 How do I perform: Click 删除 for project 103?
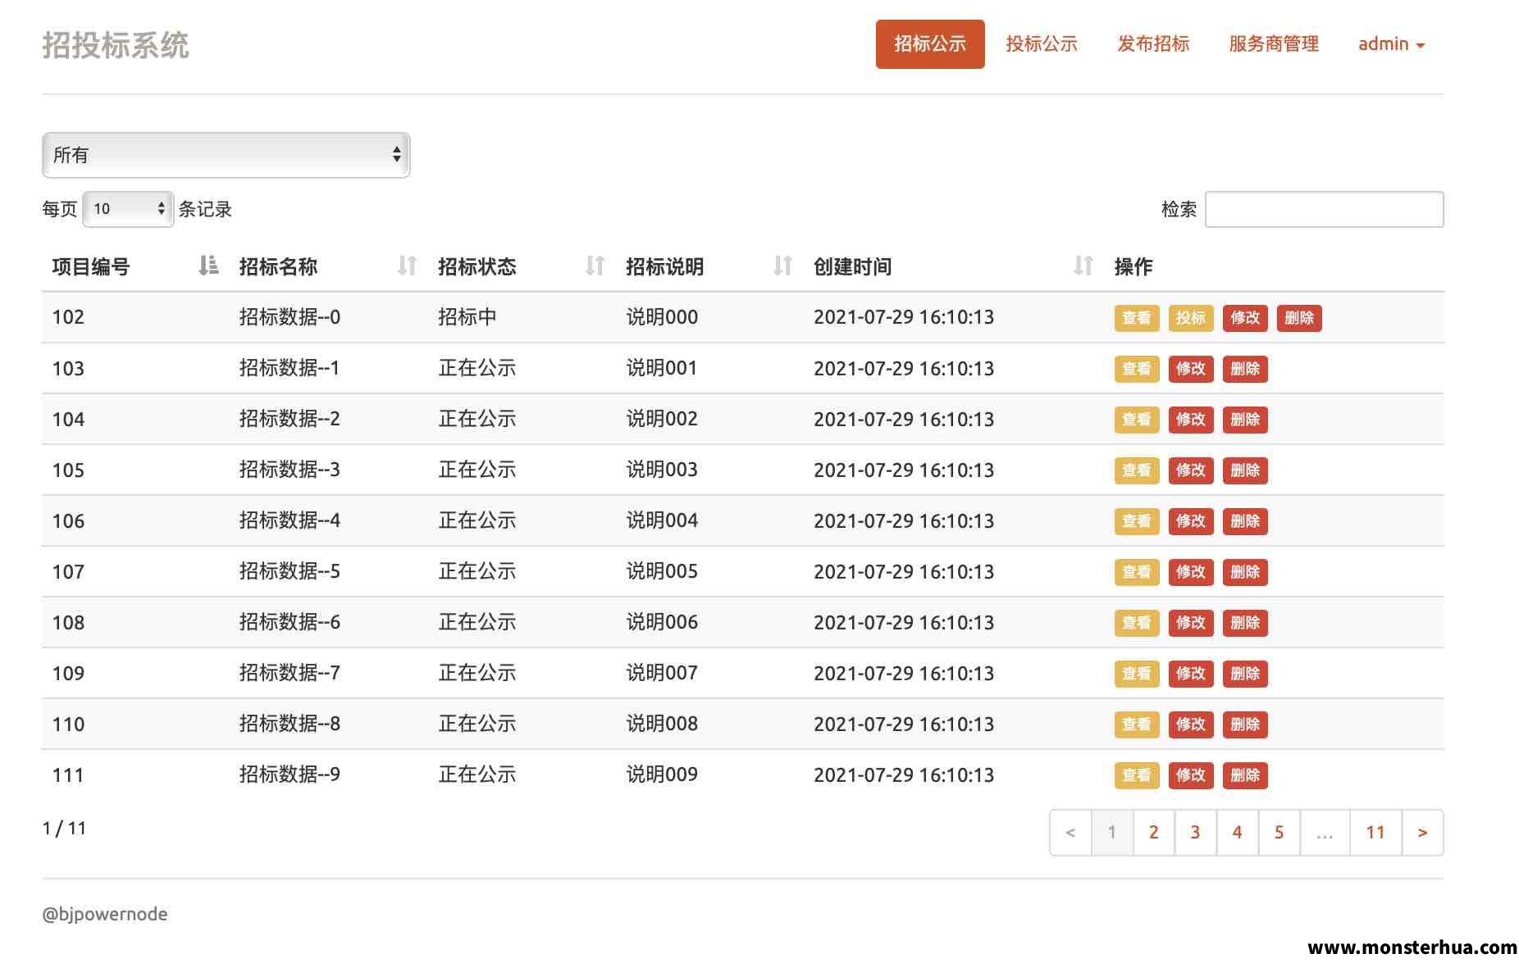1245,369
